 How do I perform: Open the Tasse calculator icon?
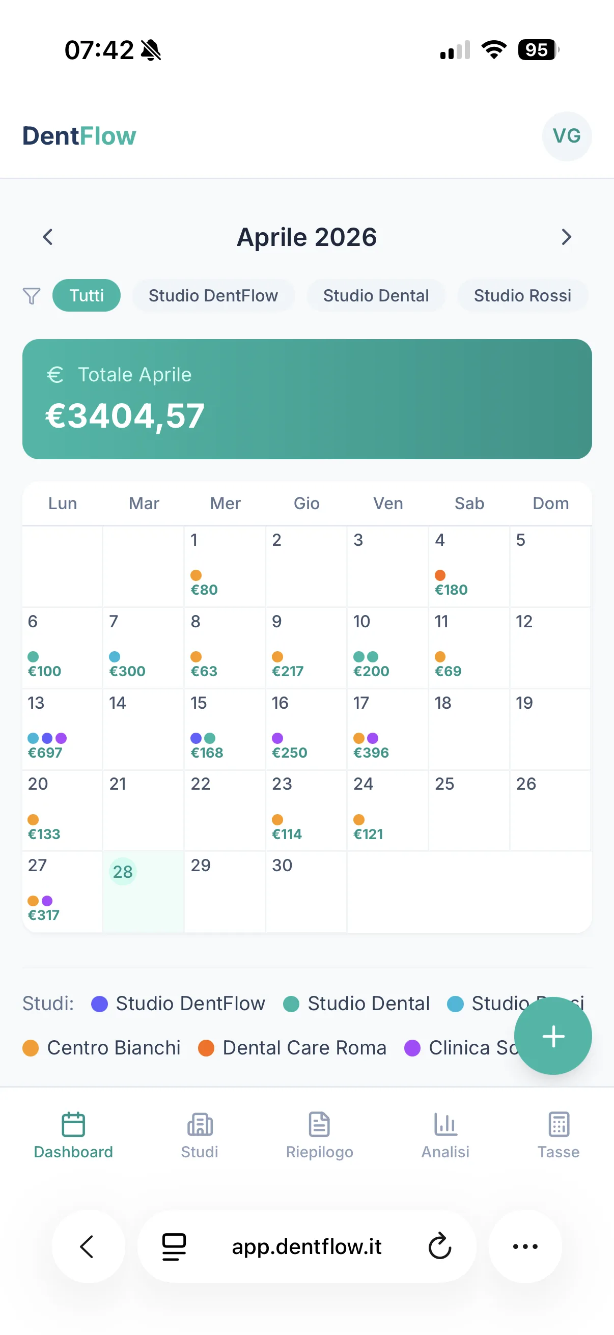pos(559,1124)
